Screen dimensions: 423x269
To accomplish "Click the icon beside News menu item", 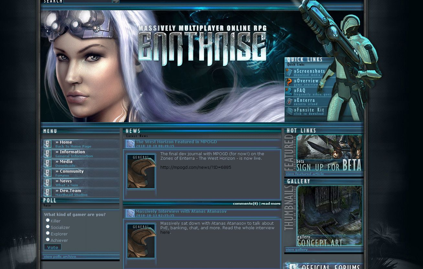I will 48,183.
